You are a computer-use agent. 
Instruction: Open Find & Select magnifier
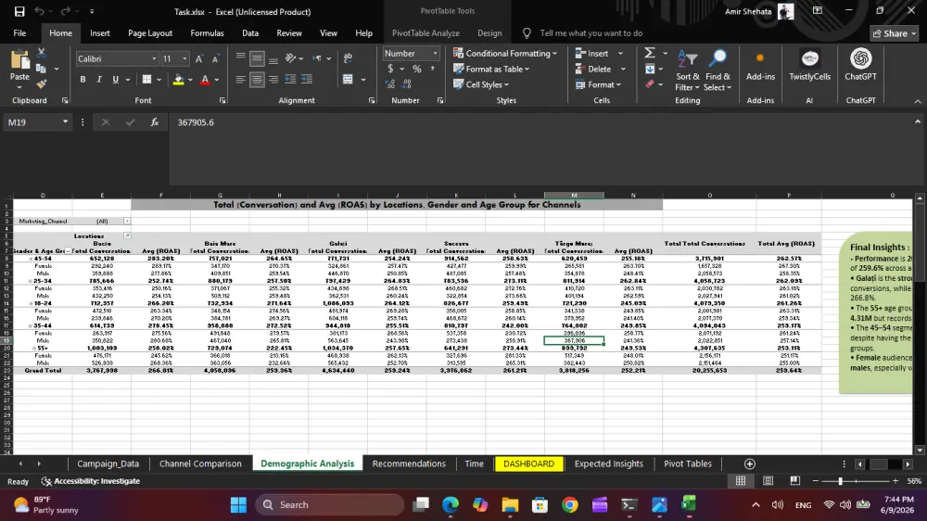(717, 71)
